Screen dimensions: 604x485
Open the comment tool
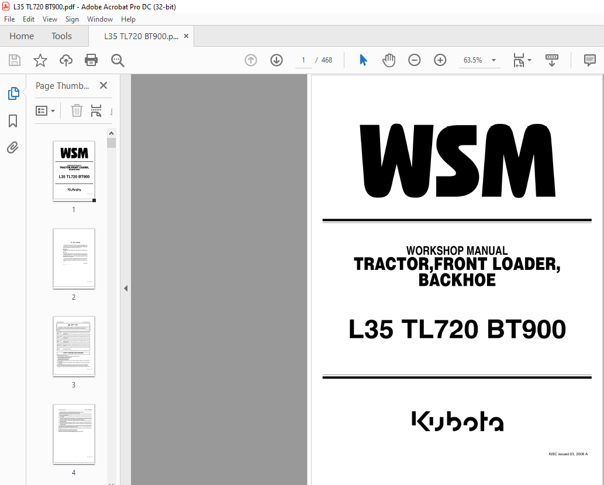[x=590, y=60]
